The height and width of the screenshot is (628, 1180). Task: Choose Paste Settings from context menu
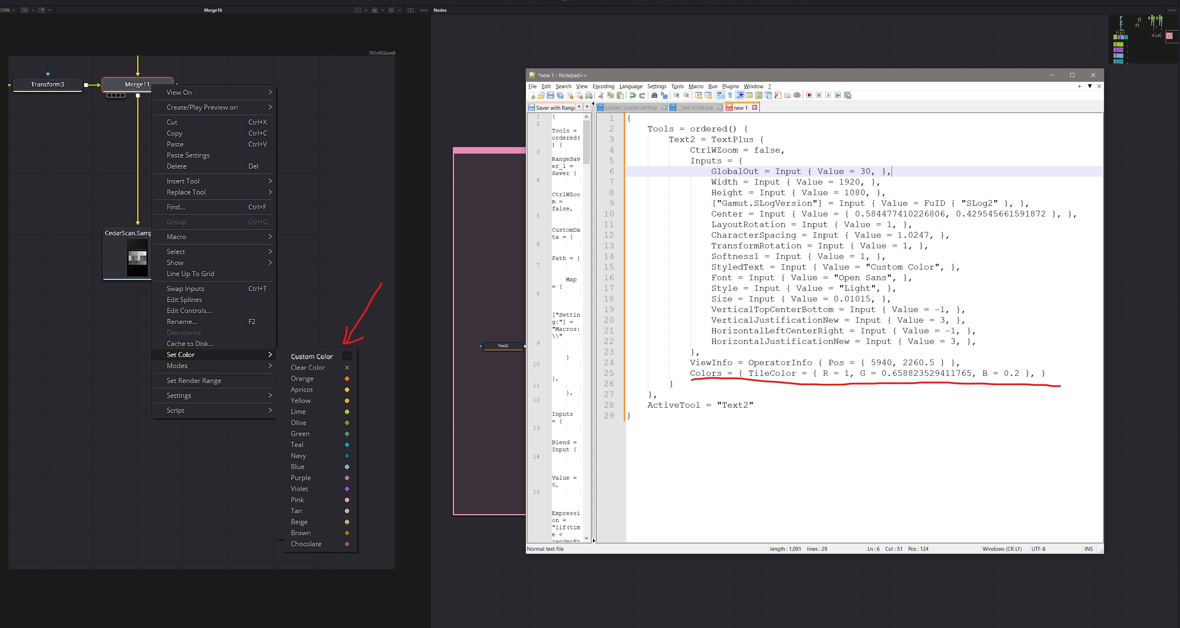pyautogui.click(x=188, y=155)
